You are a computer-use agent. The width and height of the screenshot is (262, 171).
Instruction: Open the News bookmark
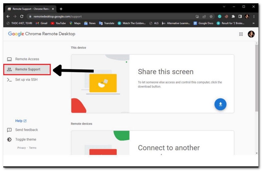point(90,23)
